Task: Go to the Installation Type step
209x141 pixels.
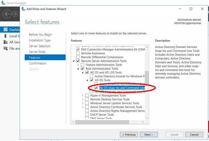Action: click(40, 40)
